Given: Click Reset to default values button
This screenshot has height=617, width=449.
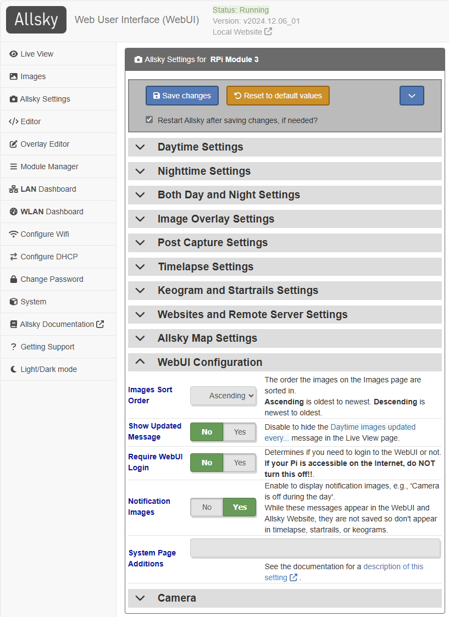Looking at the screenshot, I should (x=278, y=96).
